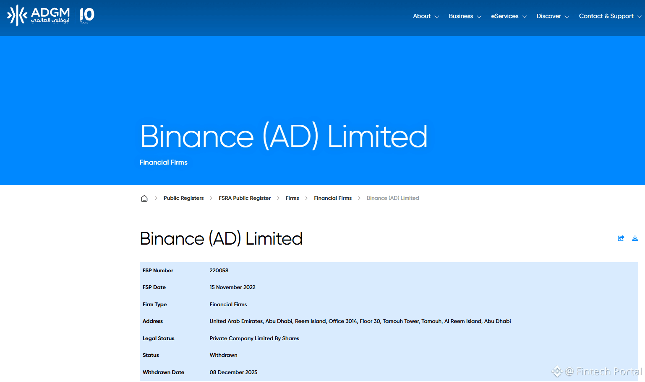
Task: Click the black Binance (AD) Limited heading
Action: (x=221, y=239)
